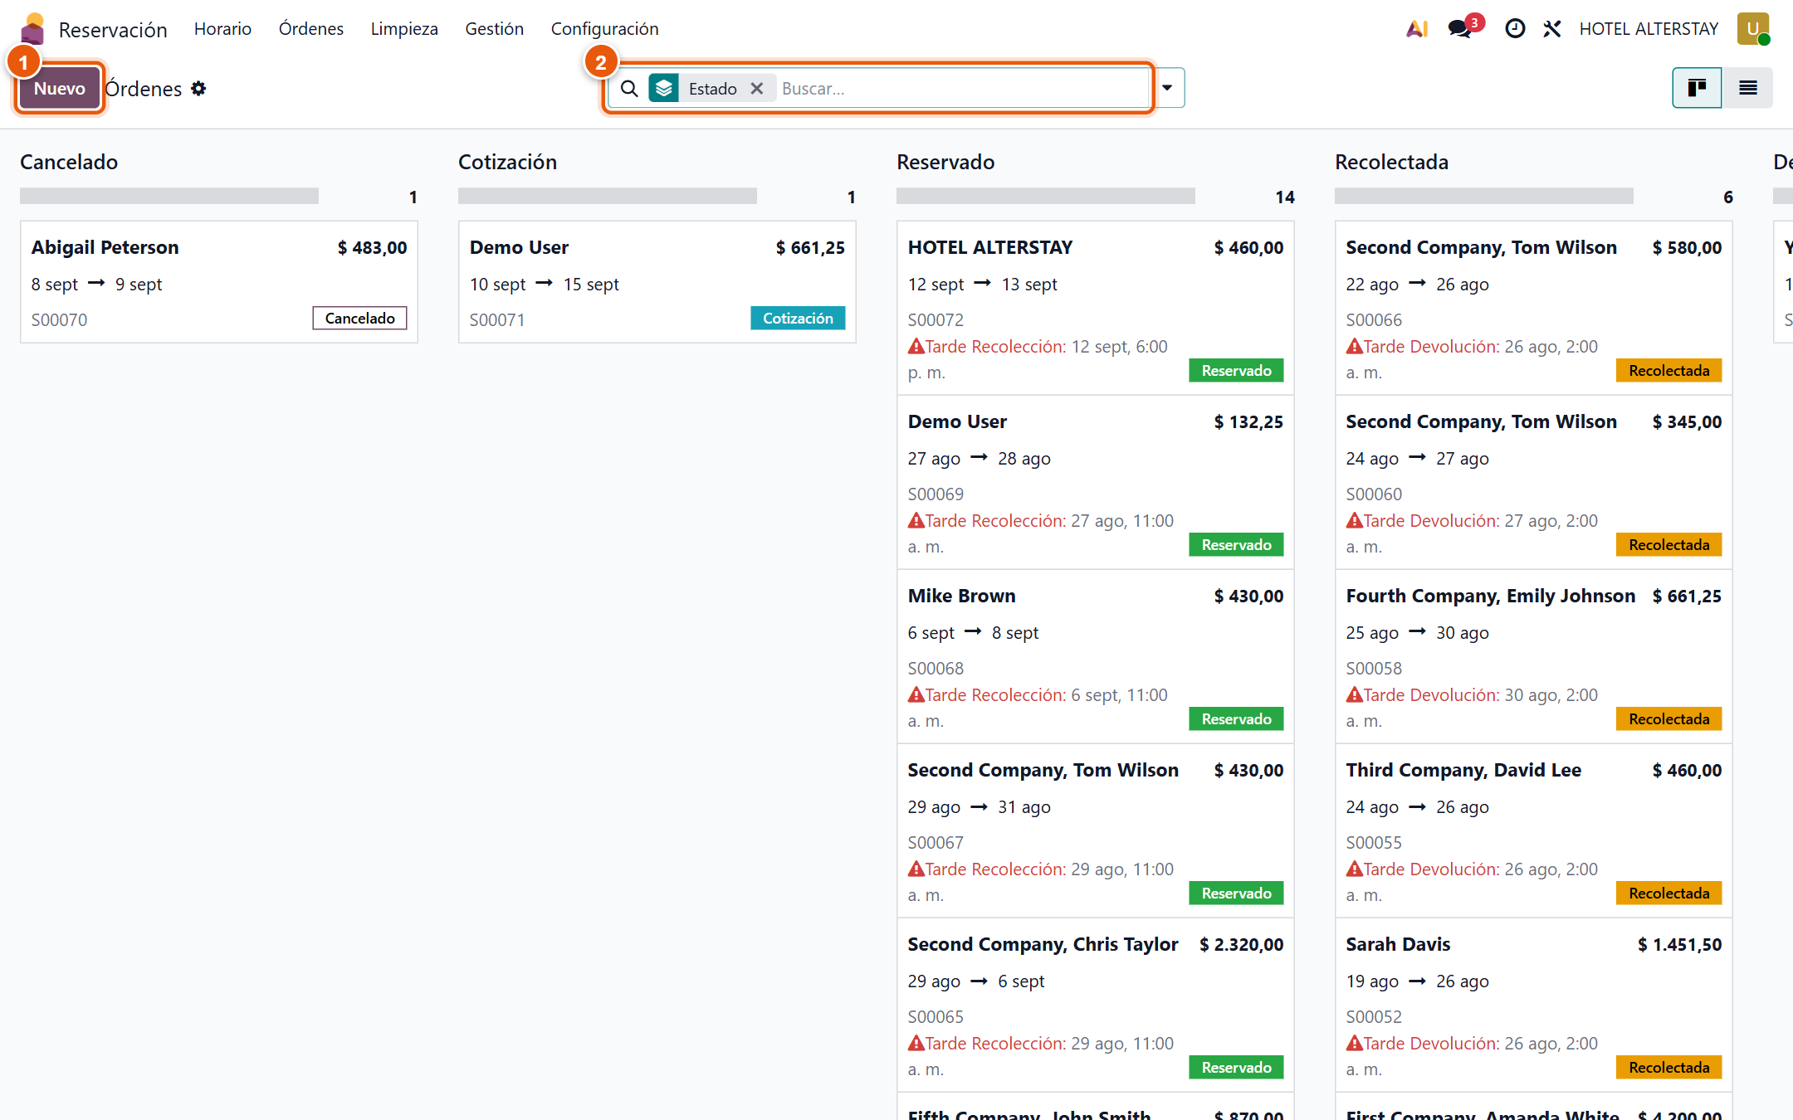
Task: Open the chat messages icon
Action: point(1460,29)
